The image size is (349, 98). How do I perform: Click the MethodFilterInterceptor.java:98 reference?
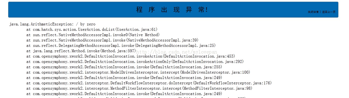click(x=217, y=88)
